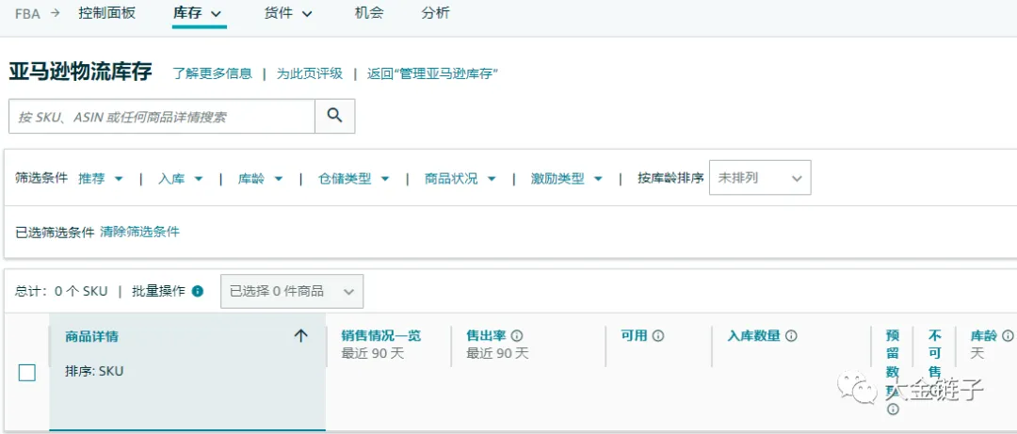Click info icon under 预留数量 column

tap(893, 410)
